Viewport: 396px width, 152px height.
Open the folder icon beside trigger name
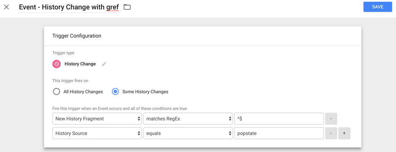pyautogui.click(x=127, y=7)
